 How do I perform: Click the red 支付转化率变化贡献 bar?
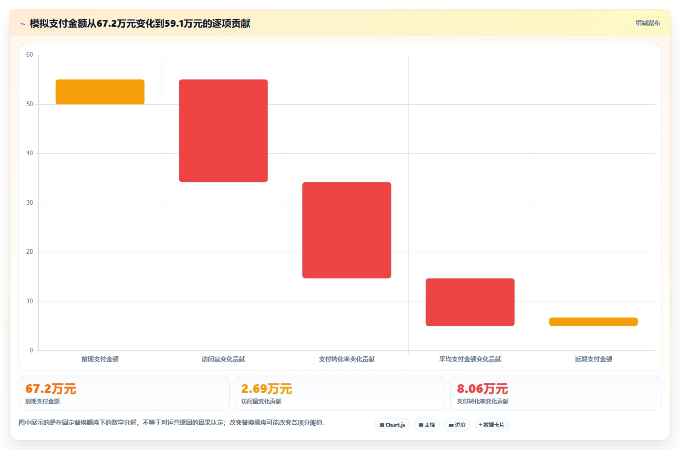tap(347, 230)
